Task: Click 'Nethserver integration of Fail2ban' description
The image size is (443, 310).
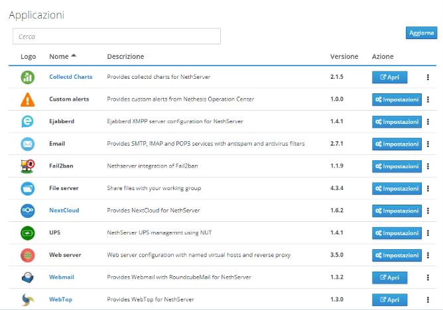Action: click(153, 166)
